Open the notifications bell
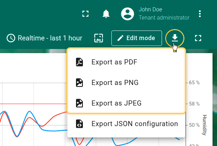 pyautogui.click(x=106, y=14)
